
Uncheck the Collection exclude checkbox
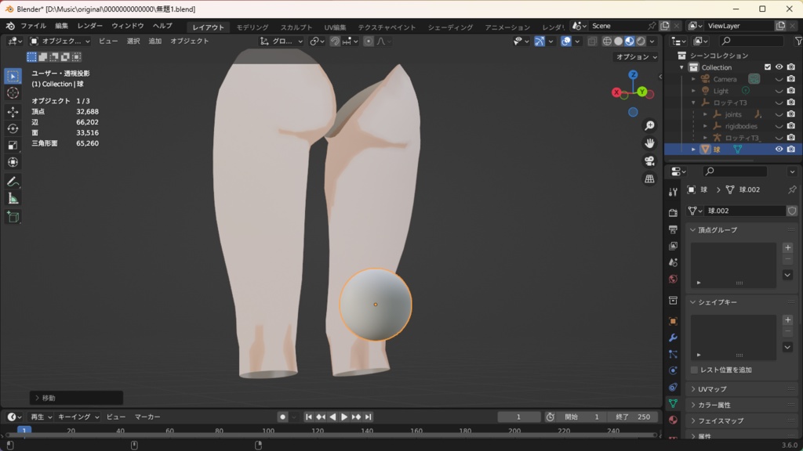pyautogui.click(x=768, y=67)
